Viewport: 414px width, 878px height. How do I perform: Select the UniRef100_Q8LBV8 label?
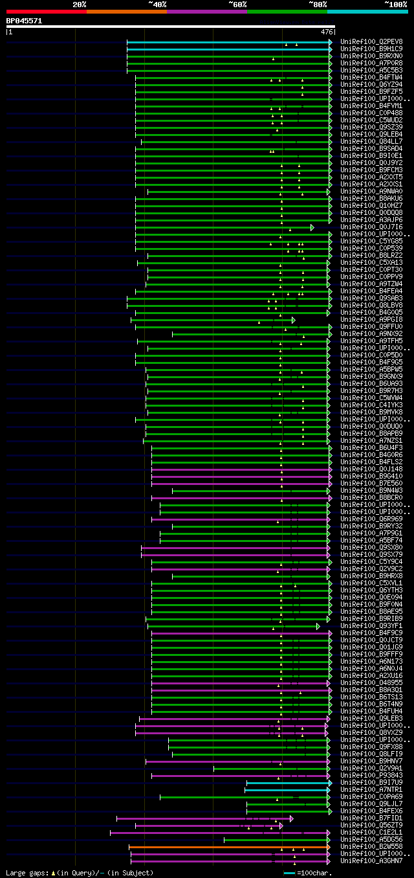[x=371, y=305]
